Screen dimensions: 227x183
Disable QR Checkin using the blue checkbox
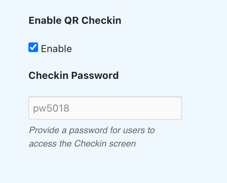[33, 48]
